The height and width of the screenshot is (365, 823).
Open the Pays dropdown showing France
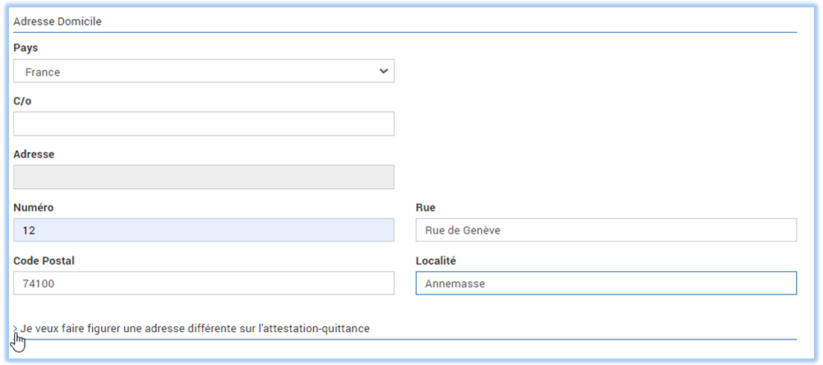(x=204, y=71)
